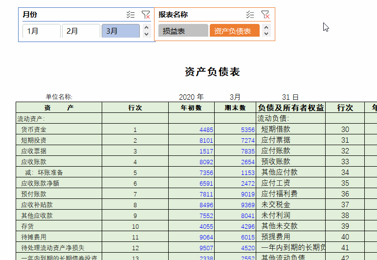Click scroll-down arrow in 月份 slicer
The image size is (377, 260).
146,34
